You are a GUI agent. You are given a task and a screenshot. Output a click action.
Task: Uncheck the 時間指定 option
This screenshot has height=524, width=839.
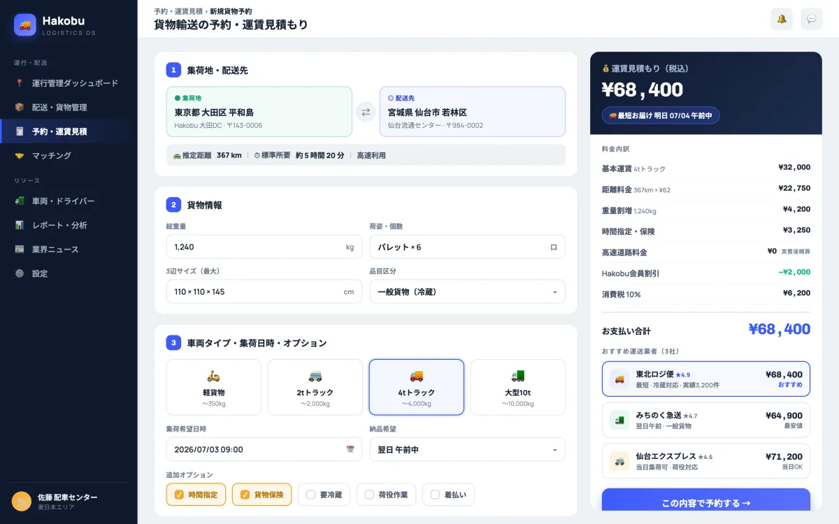196,495
